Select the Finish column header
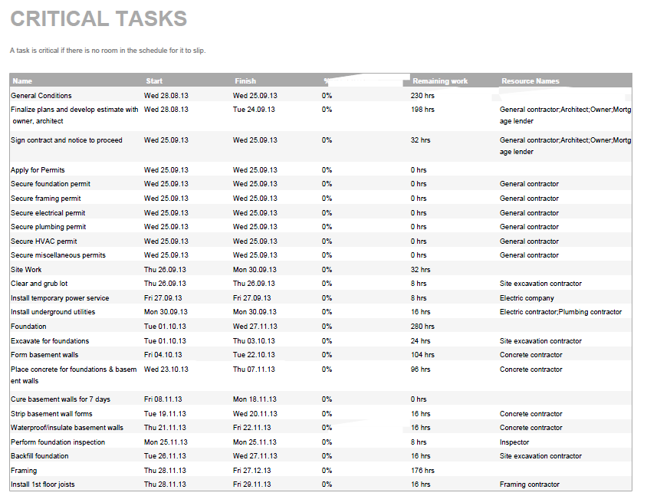This screenshot has width=647, height=496. click(x=245, y=81)
